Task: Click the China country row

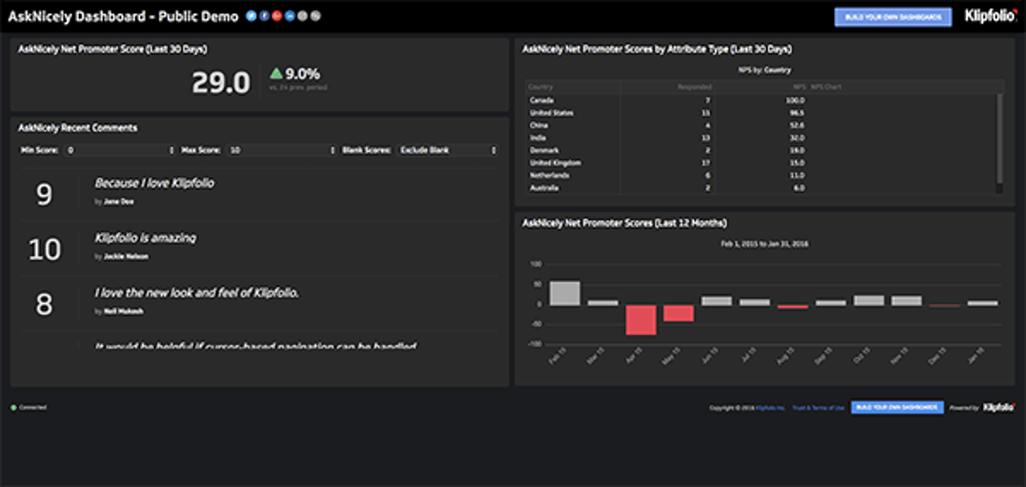Action: pyautogui.click(x=761, y=125)
